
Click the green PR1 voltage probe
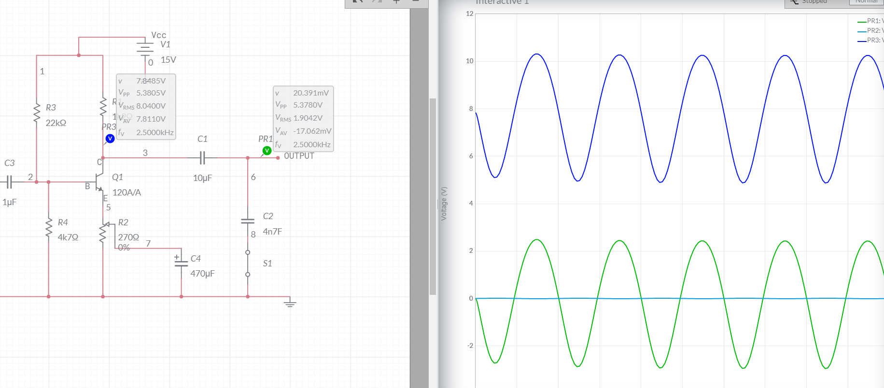click(267, 151)
